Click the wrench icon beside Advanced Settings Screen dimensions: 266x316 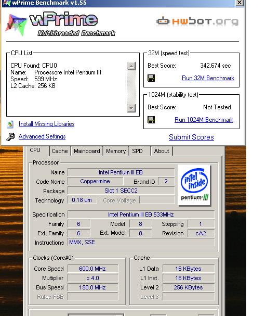[10, 136]
